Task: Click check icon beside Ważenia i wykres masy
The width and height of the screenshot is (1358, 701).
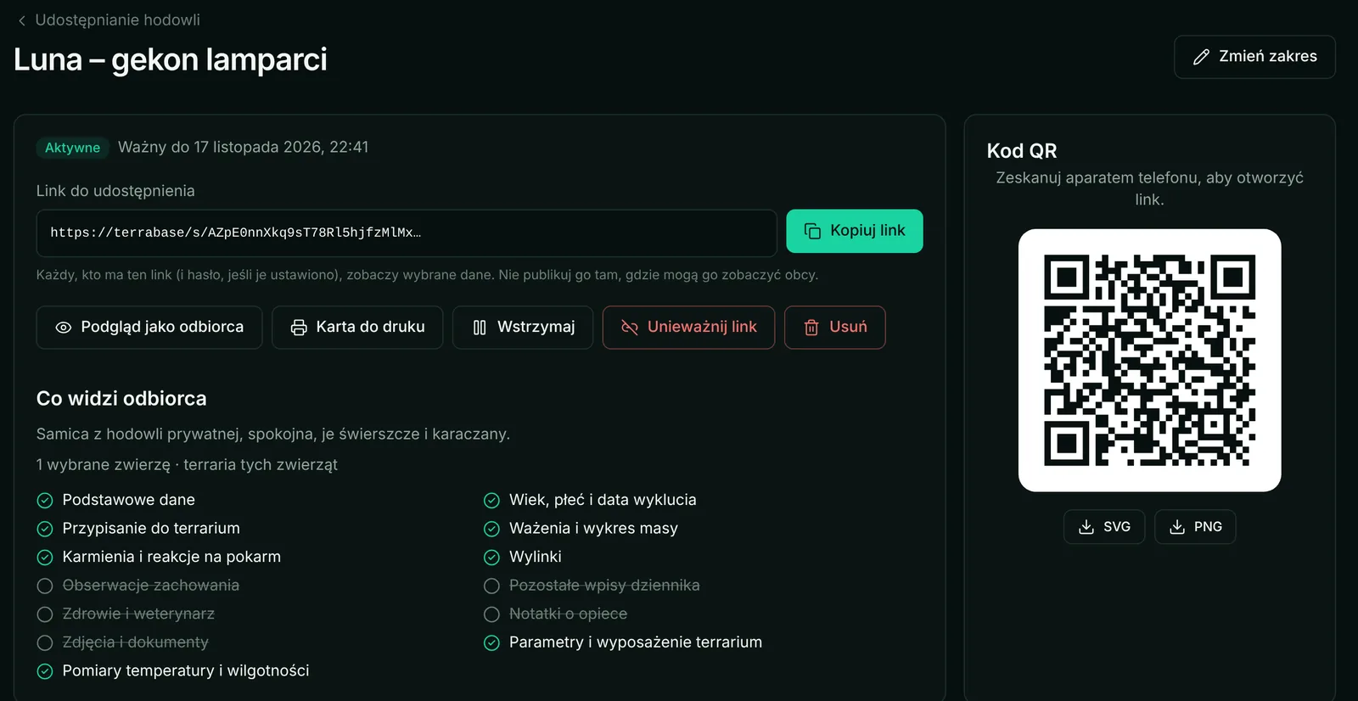Action: tap(491, 529)
